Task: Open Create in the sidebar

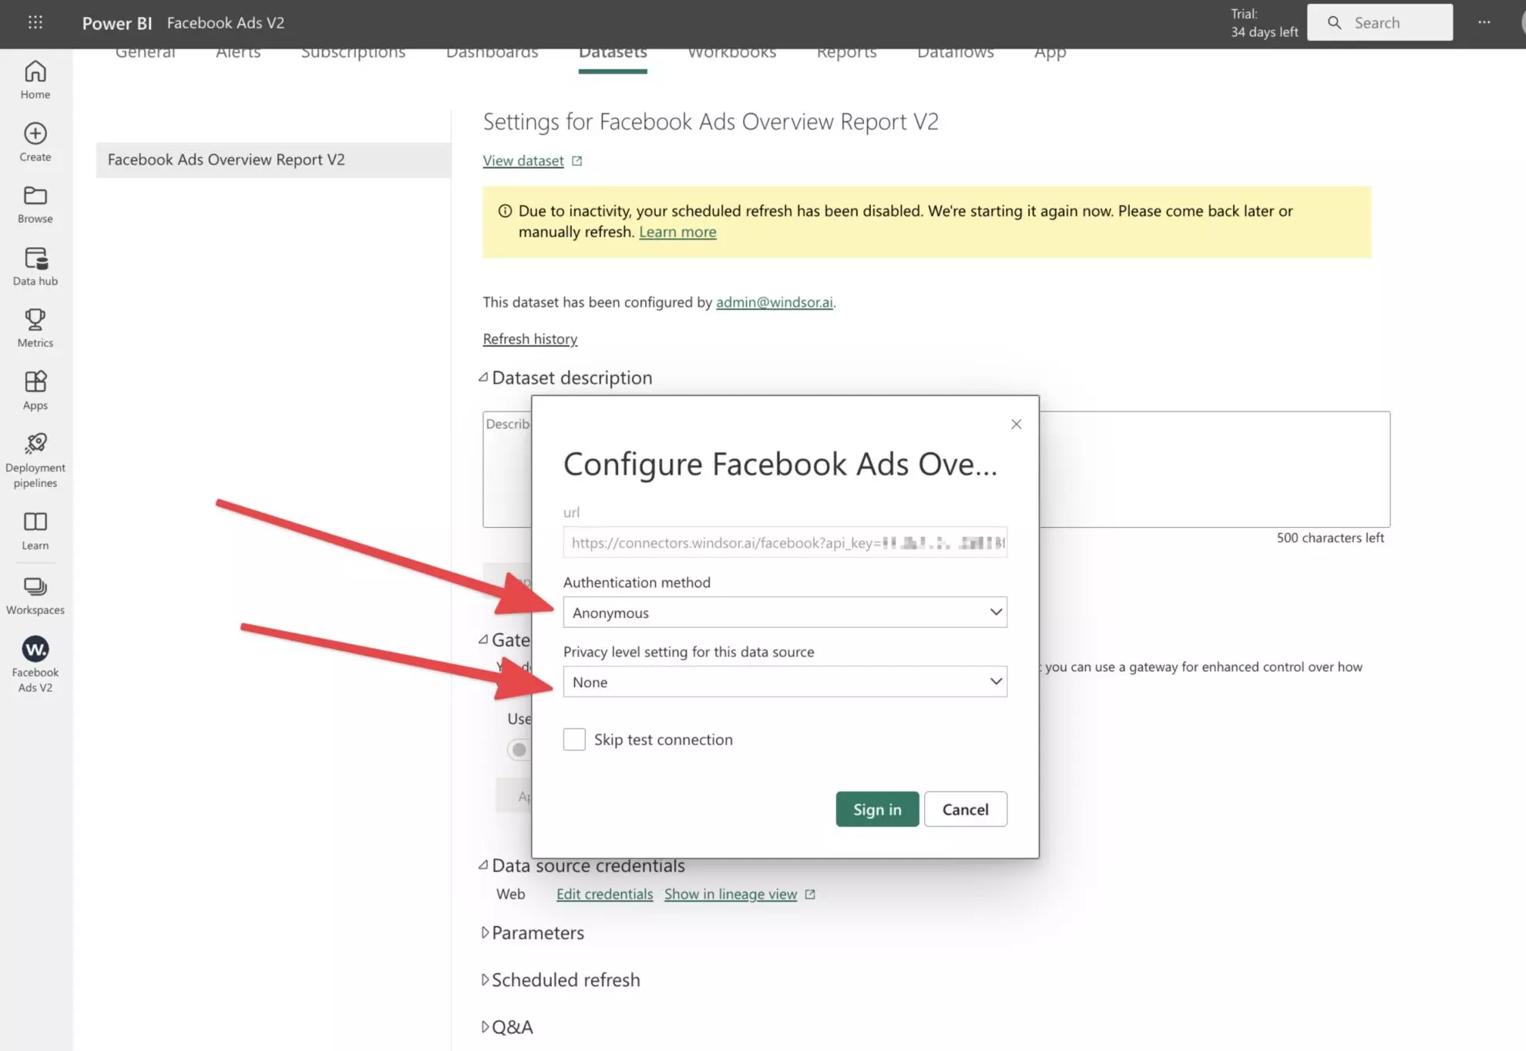Action: pos(35,143)
